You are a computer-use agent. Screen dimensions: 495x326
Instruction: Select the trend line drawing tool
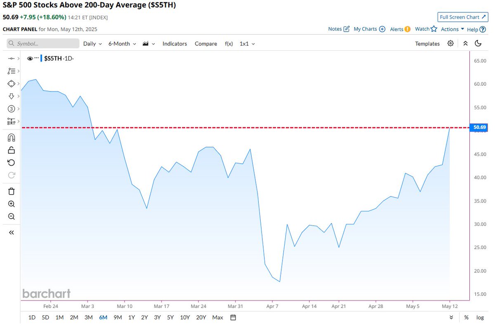pos(11,59)
